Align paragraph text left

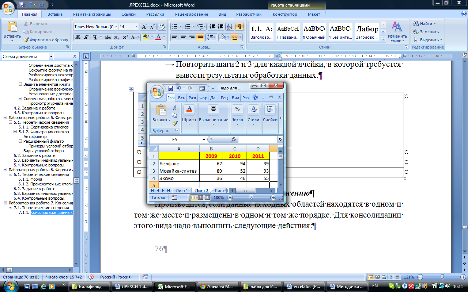click(x=174, y=37)
